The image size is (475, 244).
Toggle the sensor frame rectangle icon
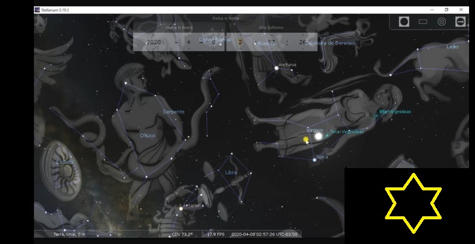tap(423, 22)
